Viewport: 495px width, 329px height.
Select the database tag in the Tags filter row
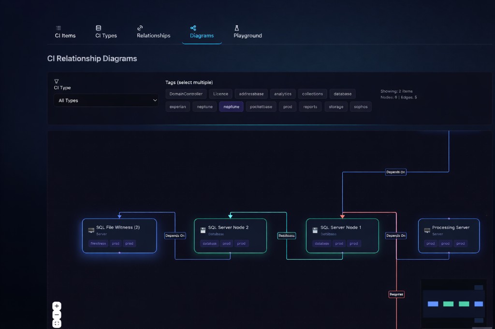[x=343, y=94]
